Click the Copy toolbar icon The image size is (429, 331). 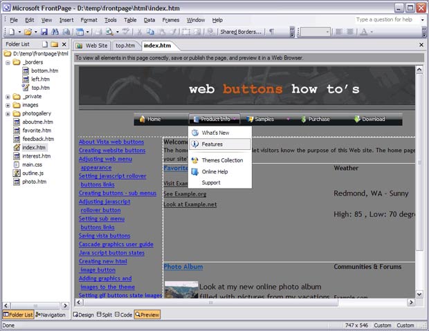pos(150,32)
